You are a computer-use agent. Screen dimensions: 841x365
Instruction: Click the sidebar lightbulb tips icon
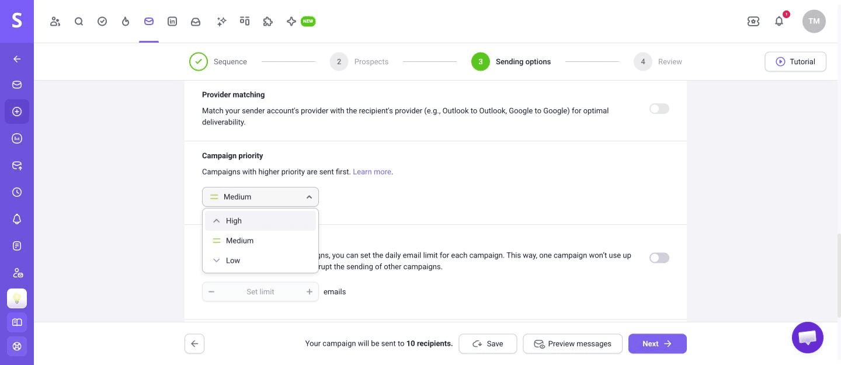point(17,298)
